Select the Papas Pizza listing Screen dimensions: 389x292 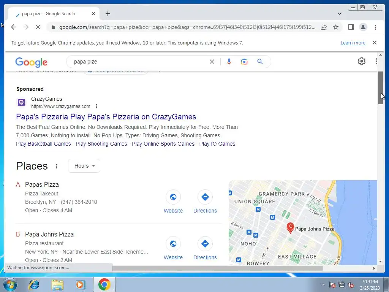coord(42,184)
